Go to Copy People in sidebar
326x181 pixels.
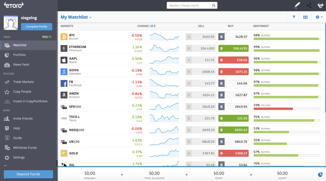tap(22, 91)
